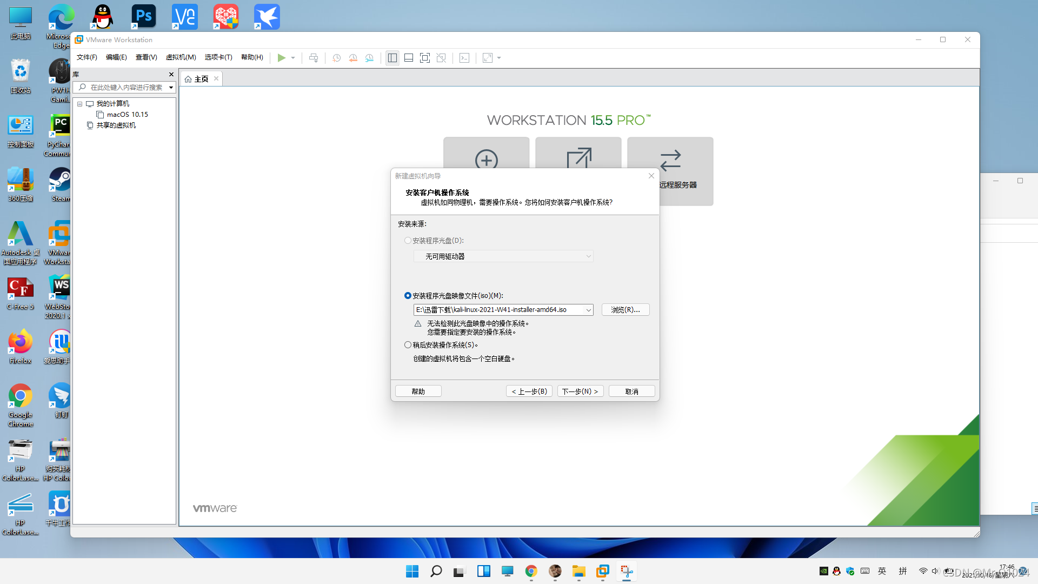Screen dimensions: 1038x584
Task: Click the take snapshot clock icon
Action: click(x=336, y=58)
